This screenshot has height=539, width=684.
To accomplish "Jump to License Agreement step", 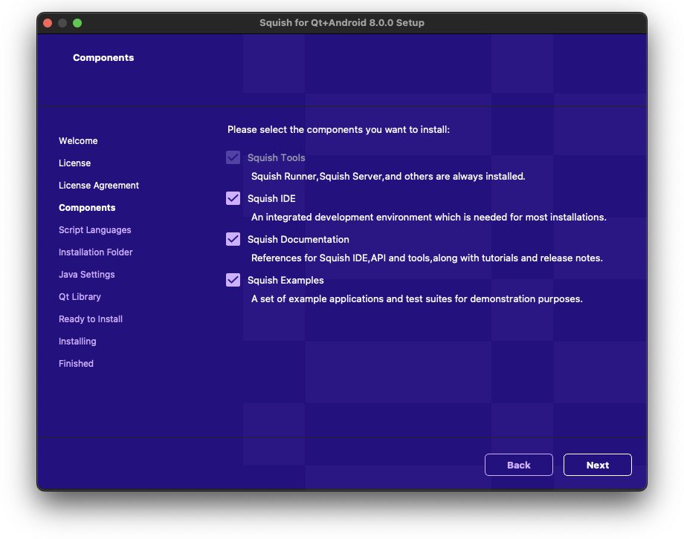I will click(99, 186).
